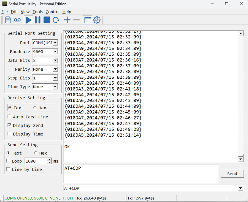Open the View menu
Image resolution: width=248 pixels, height=202 pixels.
point(25,12)
